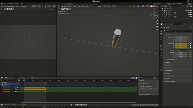Open the Render properties tab icon

161,31
